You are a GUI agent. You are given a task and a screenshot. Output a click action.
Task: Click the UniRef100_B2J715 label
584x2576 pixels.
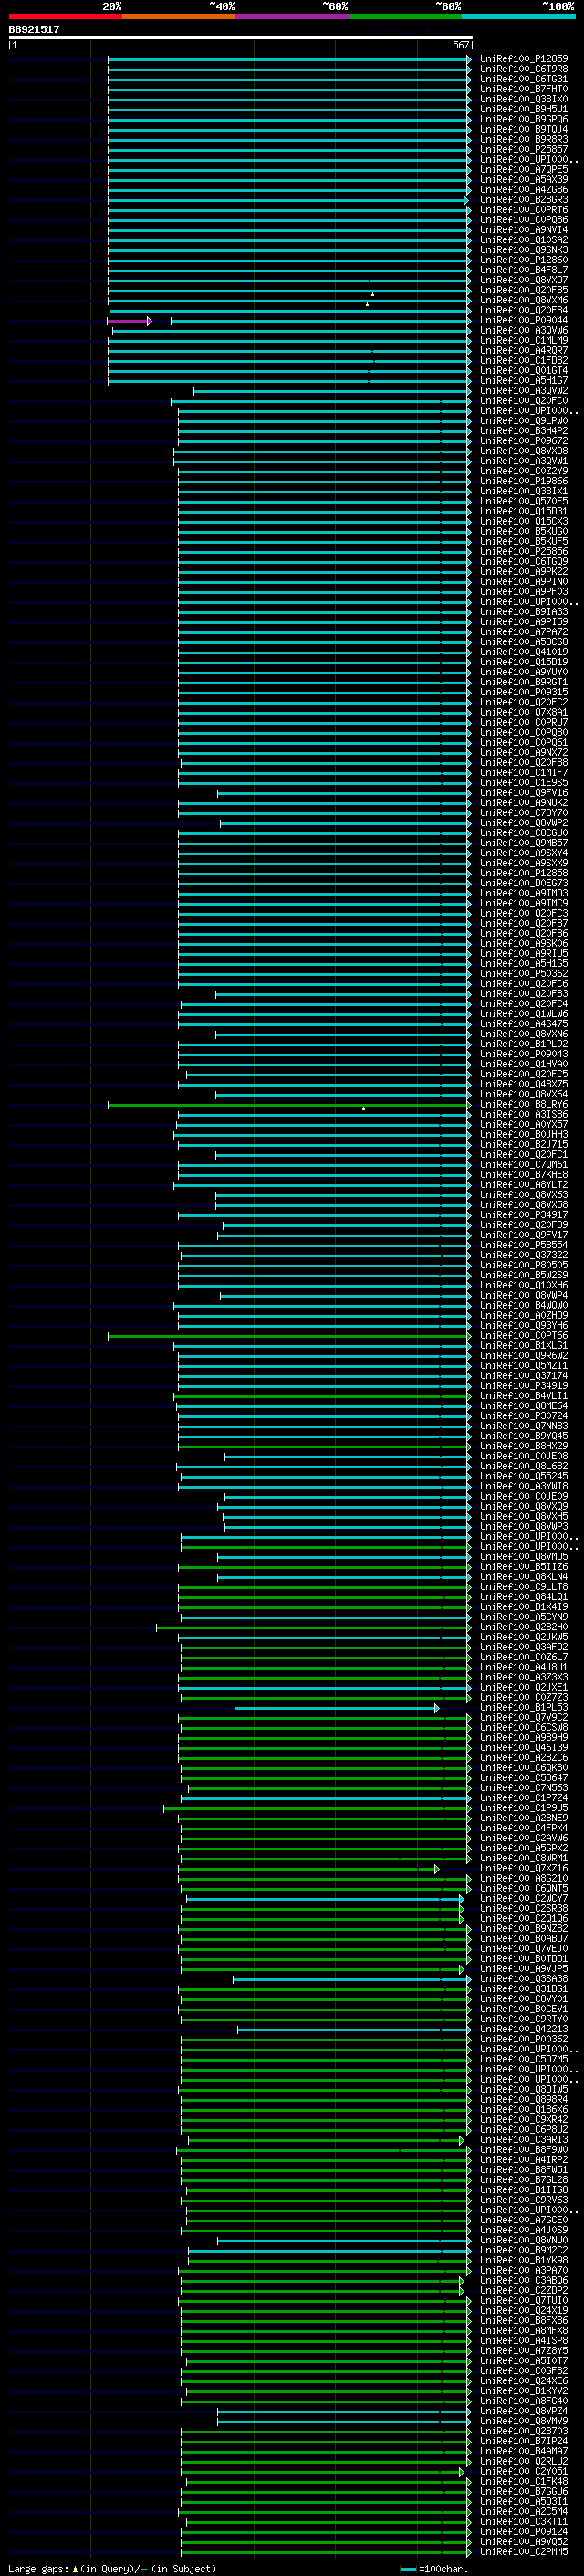[523, 1144]
